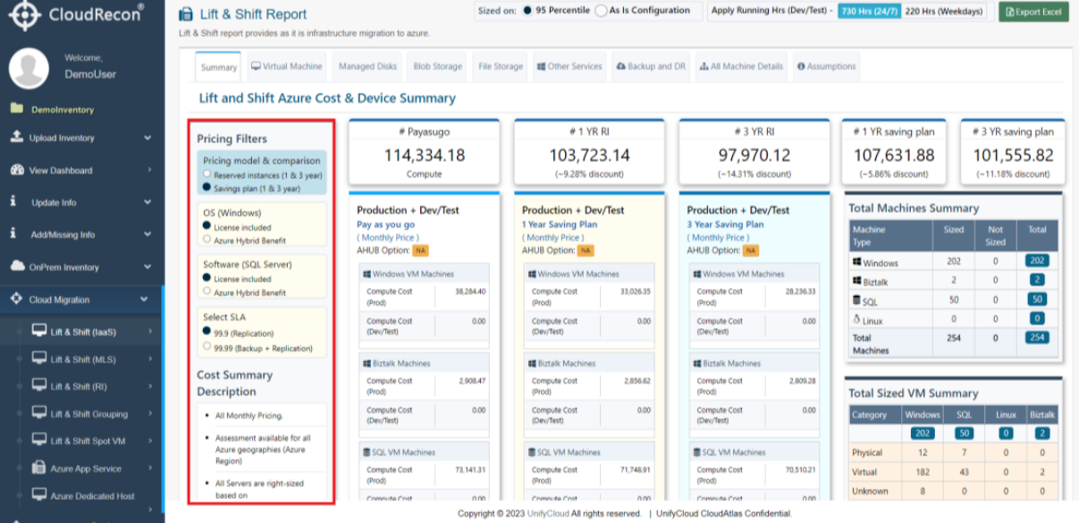The width and height of the screenshot is (1079, 523).
Task: Open the Backup and DR tab
Action: point(650,66)
